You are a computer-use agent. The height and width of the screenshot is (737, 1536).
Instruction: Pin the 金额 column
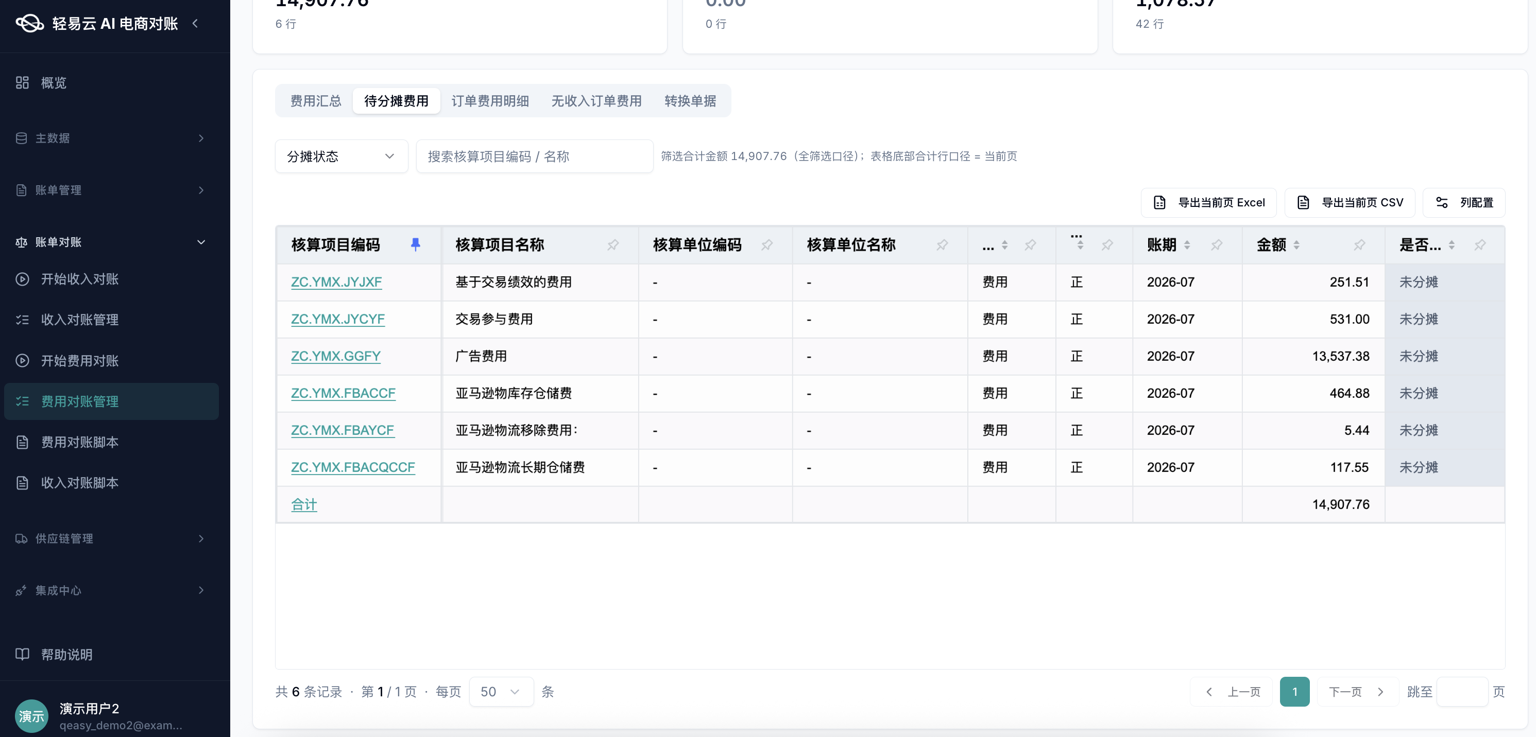1359,244
